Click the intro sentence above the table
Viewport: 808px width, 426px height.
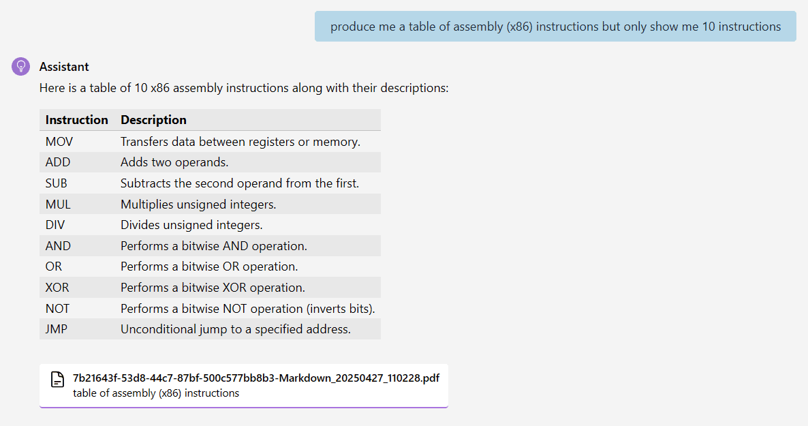click(244, 88)
